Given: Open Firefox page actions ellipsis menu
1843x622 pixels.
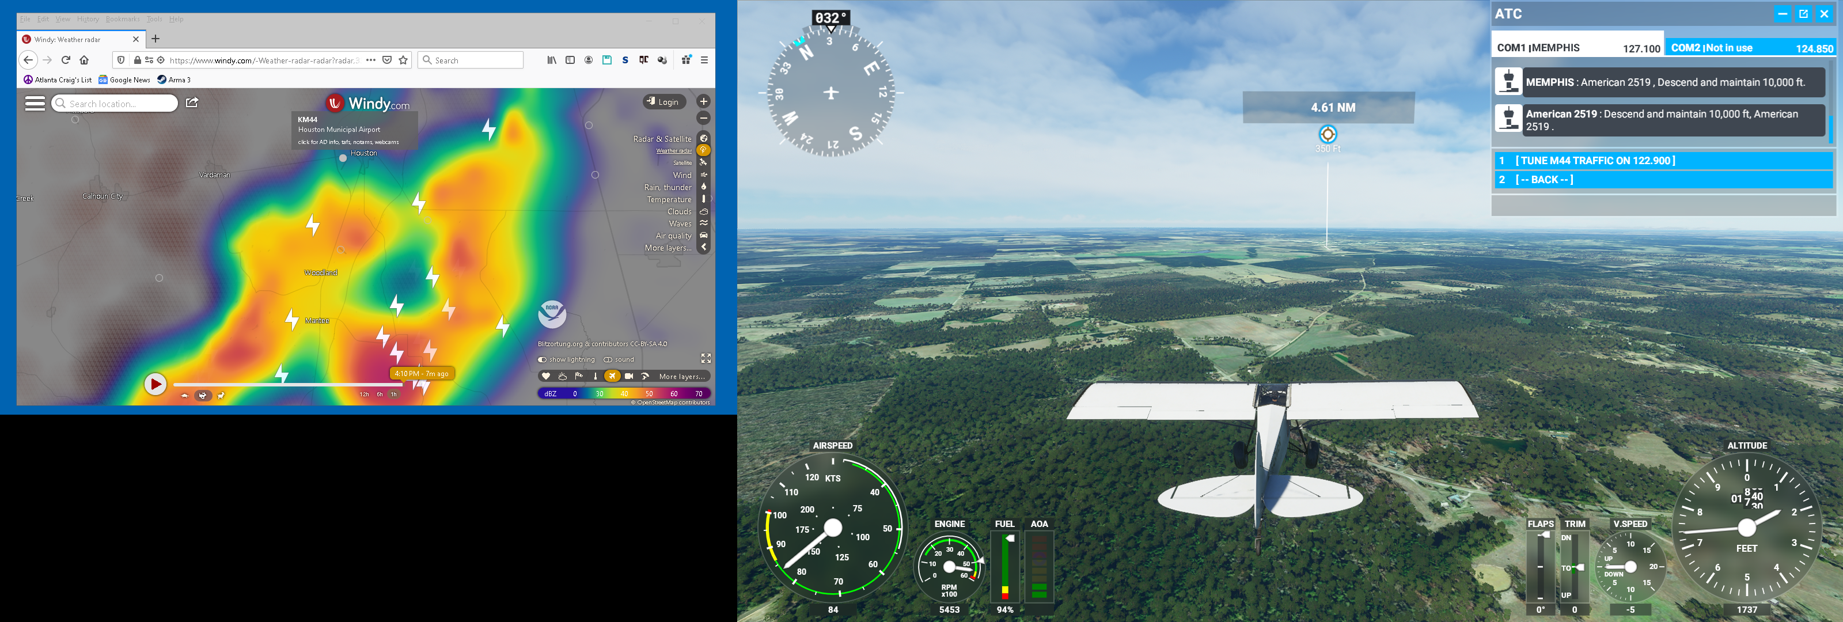Looking at the screenshot, I should [x=370, y=60].
